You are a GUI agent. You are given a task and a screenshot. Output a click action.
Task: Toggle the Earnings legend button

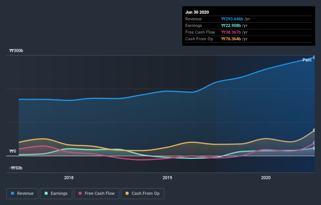(56, 194)
